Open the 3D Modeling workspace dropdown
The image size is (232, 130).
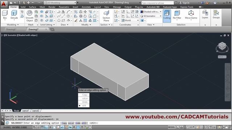(60, 3)
